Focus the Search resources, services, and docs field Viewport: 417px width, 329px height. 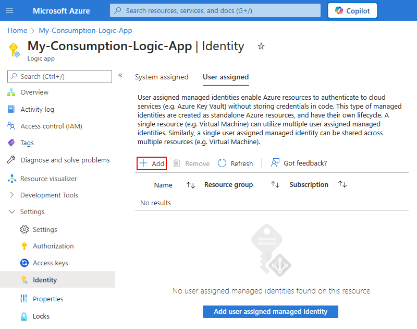tap(215, 10)
